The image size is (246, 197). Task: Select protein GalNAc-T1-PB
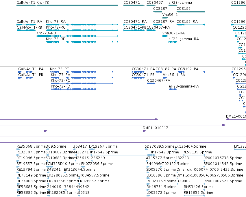pos(25,78)
